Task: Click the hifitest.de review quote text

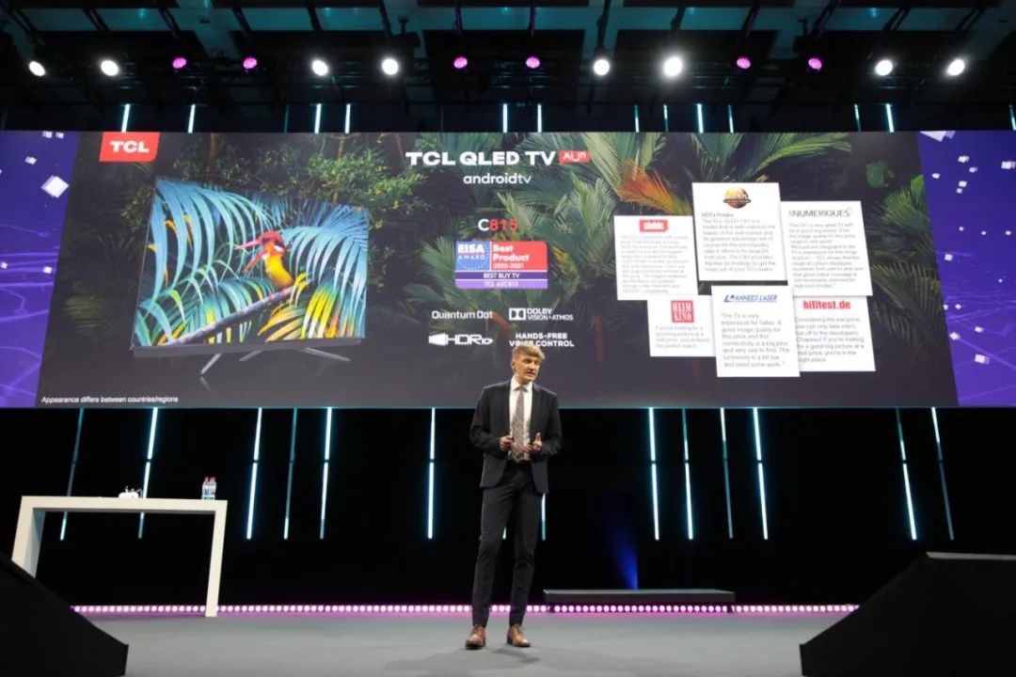Action: [830, 339]
